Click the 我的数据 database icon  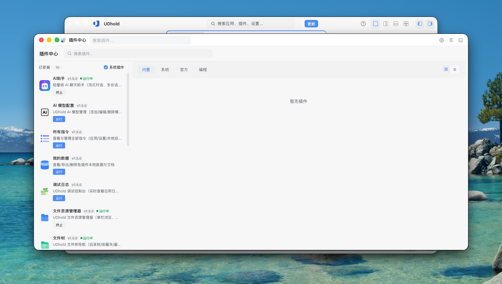point(45,165)
